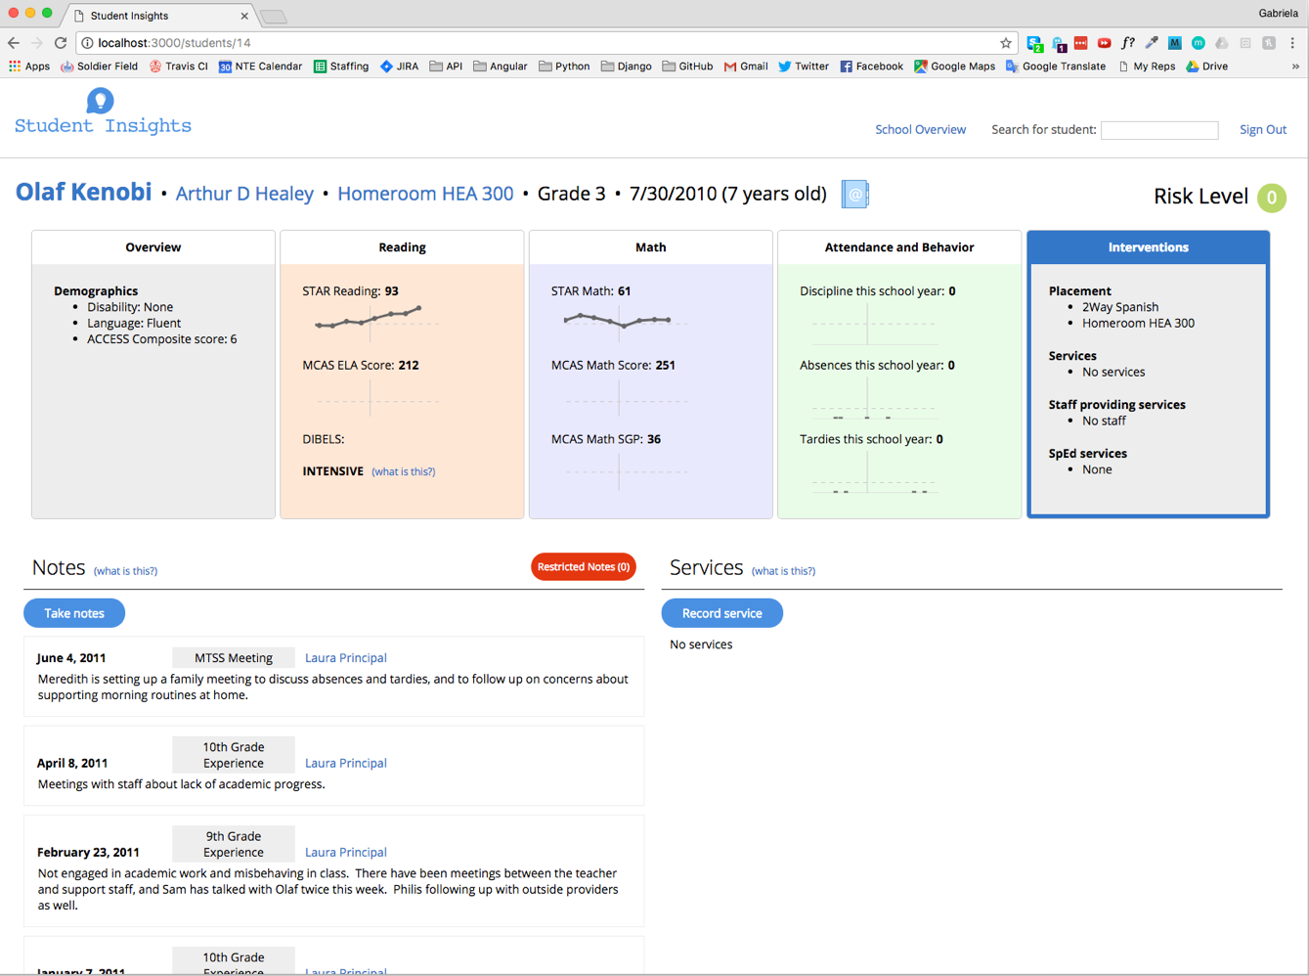Click the Record service button
The width and height of the screenshot is (1309, 976).
(721, 612)
